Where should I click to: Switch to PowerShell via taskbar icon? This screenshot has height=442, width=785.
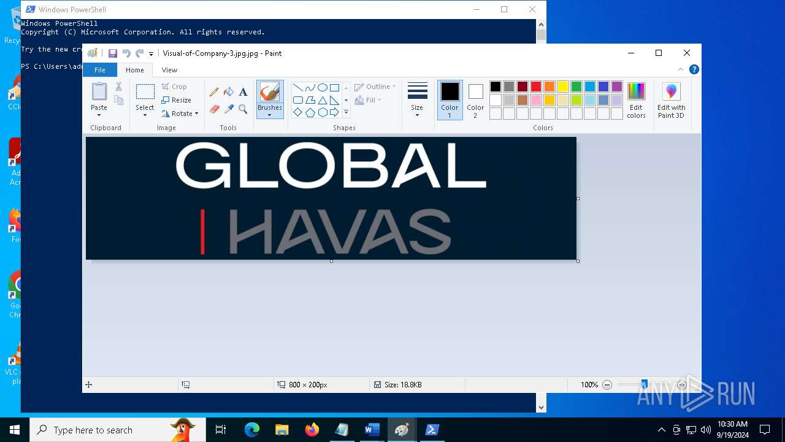[432, 430]
